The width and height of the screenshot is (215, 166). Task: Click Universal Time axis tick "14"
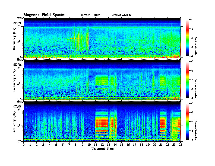click(x=115, y=145)
